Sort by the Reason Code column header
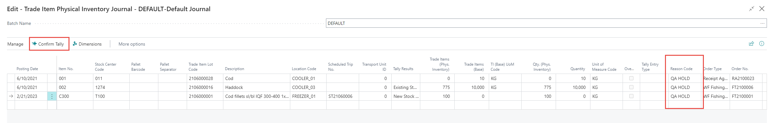Screen dimensions: 773x123 click(x=681, y=69)
